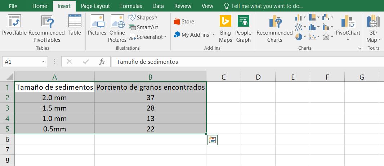384x166 pixels.
Task: Open the Store add-ins button
Action: point(184,22)
